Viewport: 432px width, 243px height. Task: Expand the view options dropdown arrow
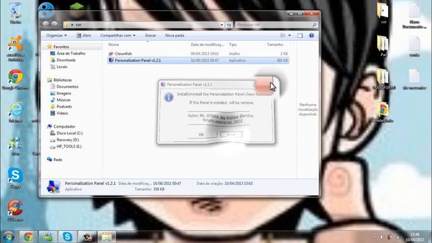[290, 35]
